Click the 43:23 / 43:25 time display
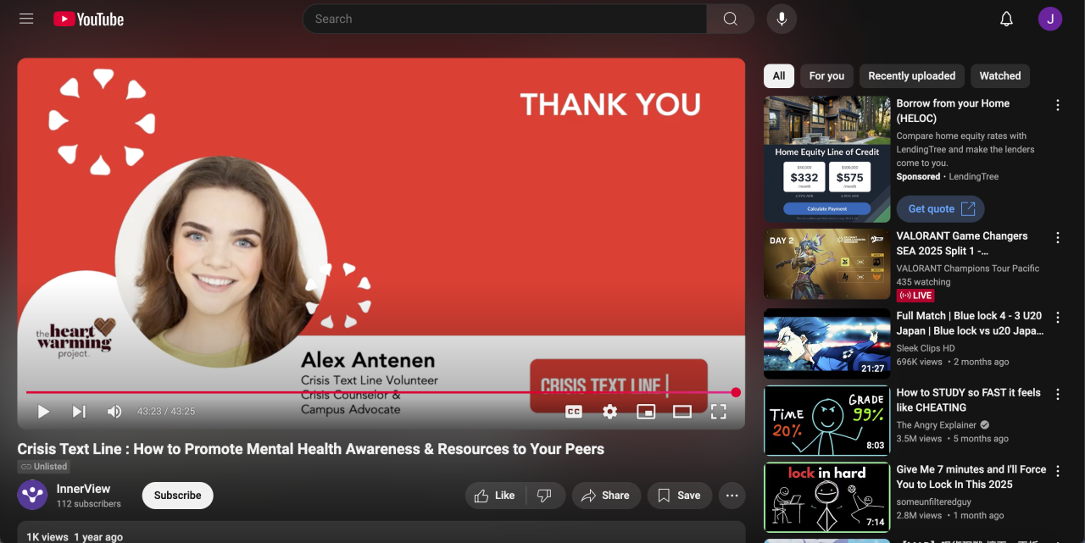The width and height of the screenshot is (1085, 543). 166,412
